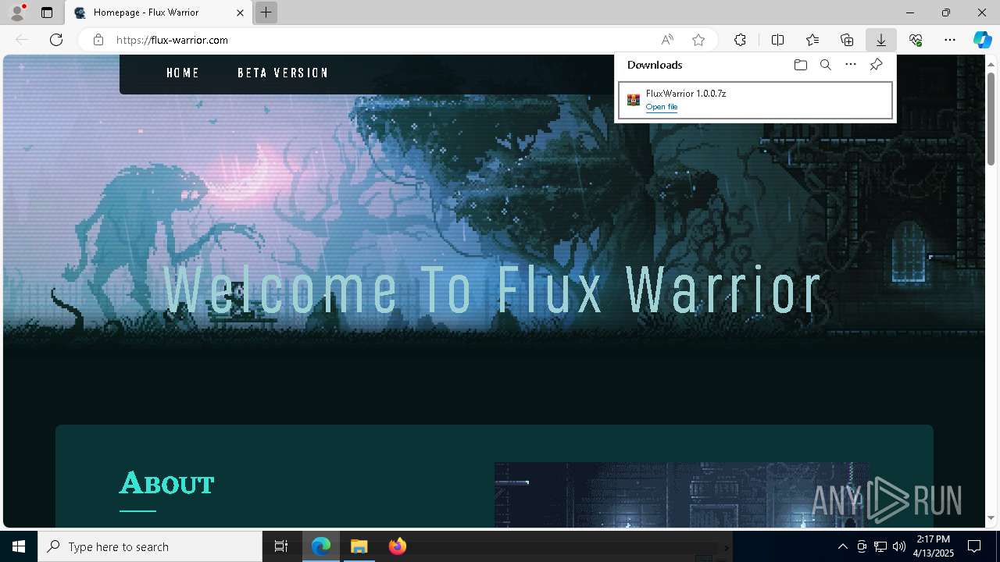The height and width of the screenshot is (562, 1000).
Task: Open Task View on the taskbar
Action: [281, 546]
